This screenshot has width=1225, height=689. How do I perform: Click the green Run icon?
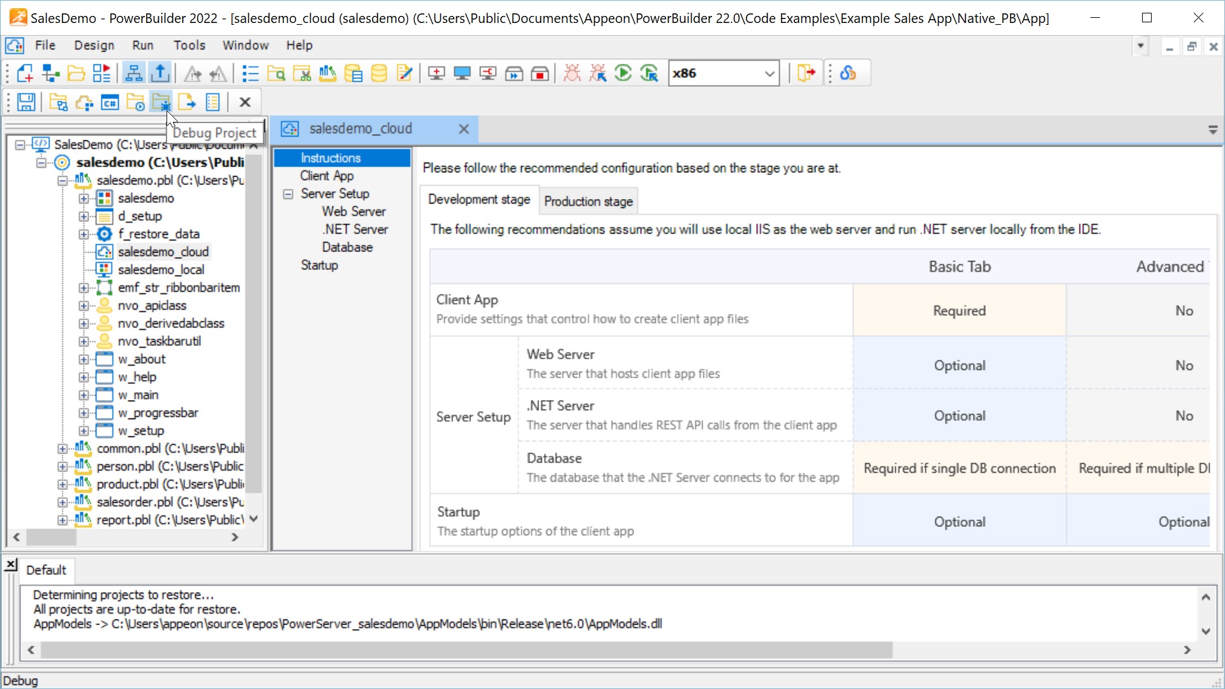[623, 73]
